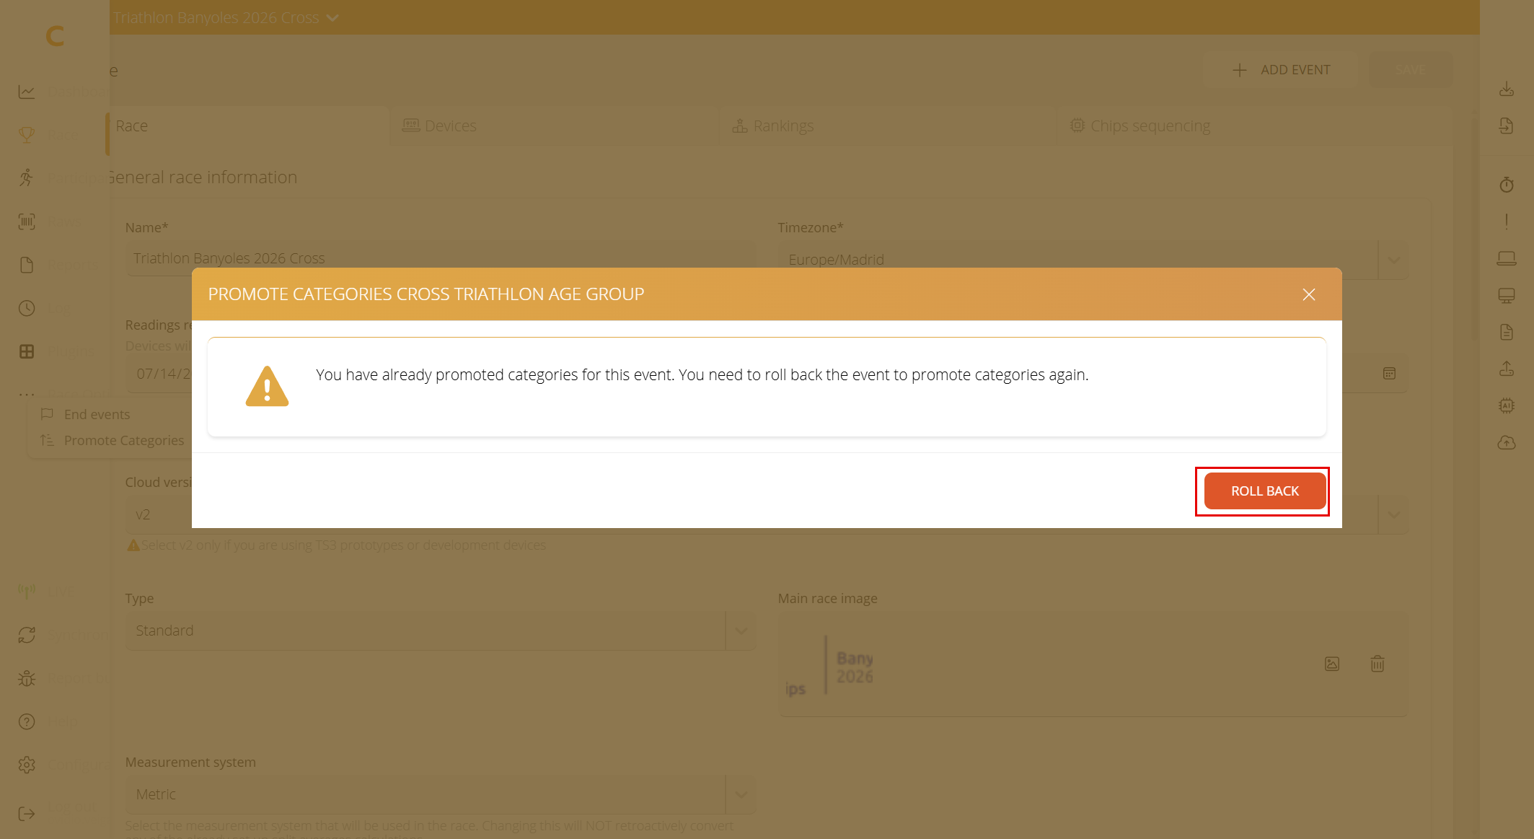Click the Name input field

[441, 258]
